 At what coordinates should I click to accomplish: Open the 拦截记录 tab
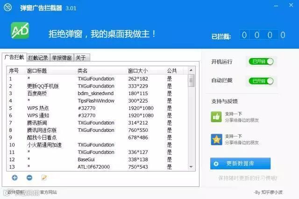38,58
